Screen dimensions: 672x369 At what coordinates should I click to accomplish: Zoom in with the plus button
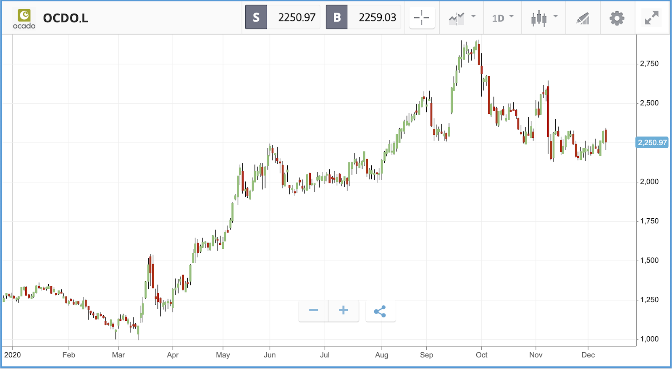pyautogui.click(x=344, y=311)
